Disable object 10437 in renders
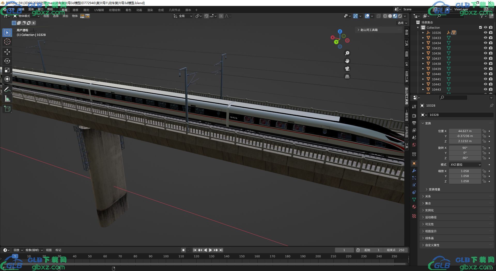The width and height of the screenshot is (496, 271). pyautogui.click(x=491, y=59)
